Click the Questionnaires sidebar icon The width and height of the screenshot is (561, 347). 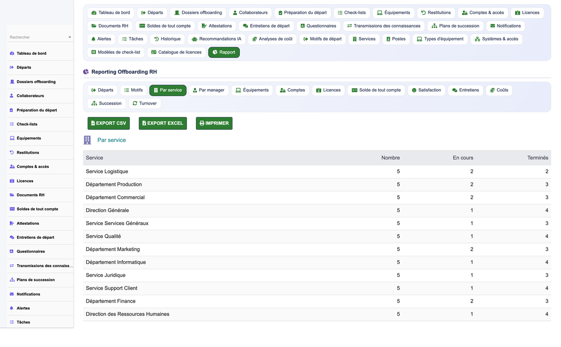click(x=12, y=251)
